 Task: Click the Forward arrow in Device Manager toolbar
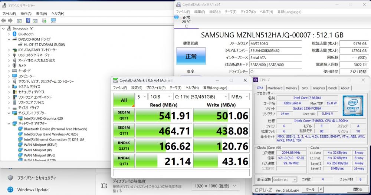pyautogui.click(x=10, y=21)
